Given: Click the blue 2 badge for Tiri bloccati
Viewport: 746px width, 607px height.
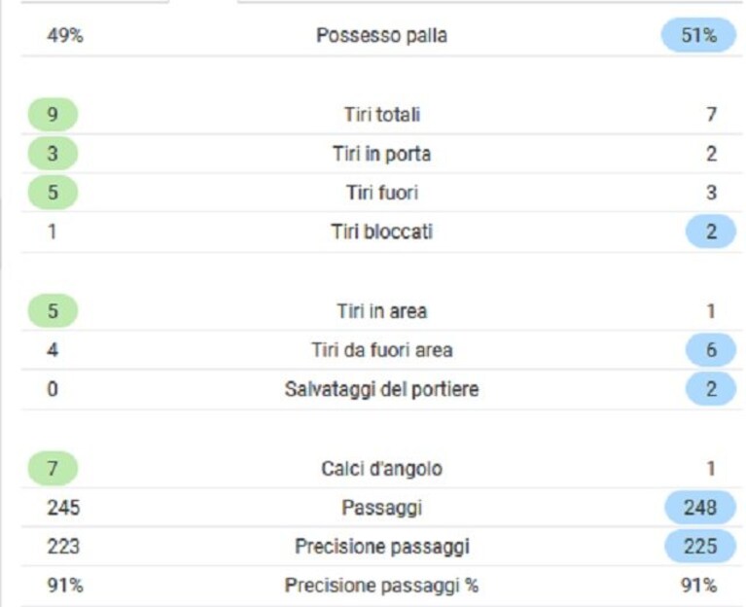Looking at the screenshot, I should [711, 232].
